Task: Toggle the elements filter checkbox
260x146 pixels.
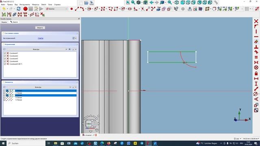Action: [x=4, y=87]
